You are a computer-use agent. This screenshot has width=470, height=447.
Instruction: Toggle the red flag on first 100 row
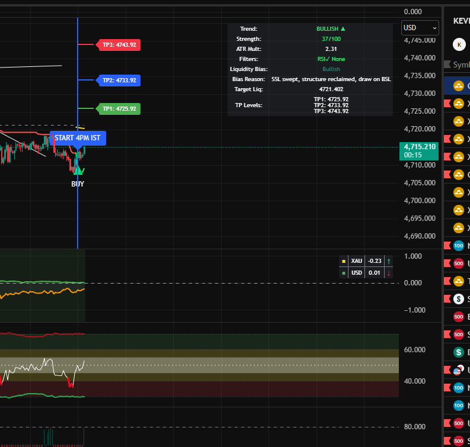(447, 246)
